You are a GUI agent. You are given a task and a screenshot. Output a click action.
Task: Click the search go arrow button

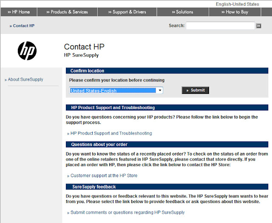pyautogui.click(x=258, y=26)
